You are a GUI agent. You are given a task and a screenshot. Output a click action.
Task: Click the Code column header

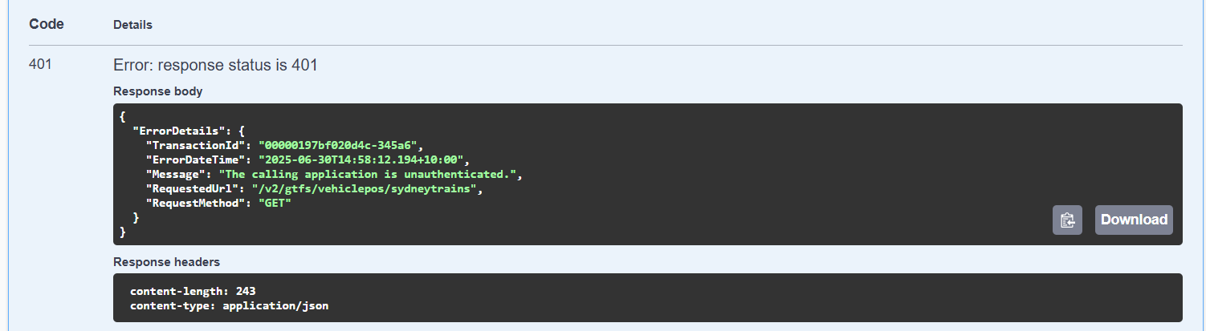47,24
